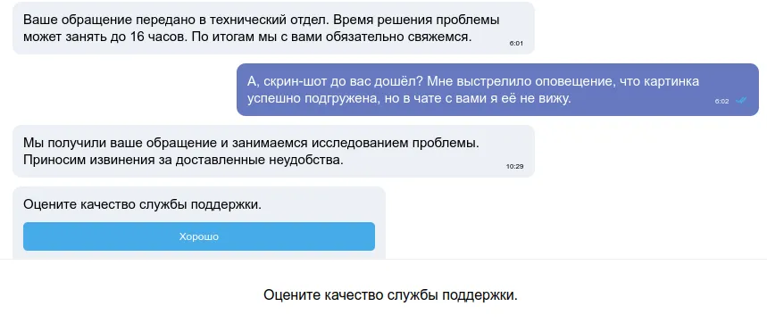The height and width of the screenshot is (323, 767).
Task: Click the 6:02 timestamp on the sent message
Action: coord(721,101)
